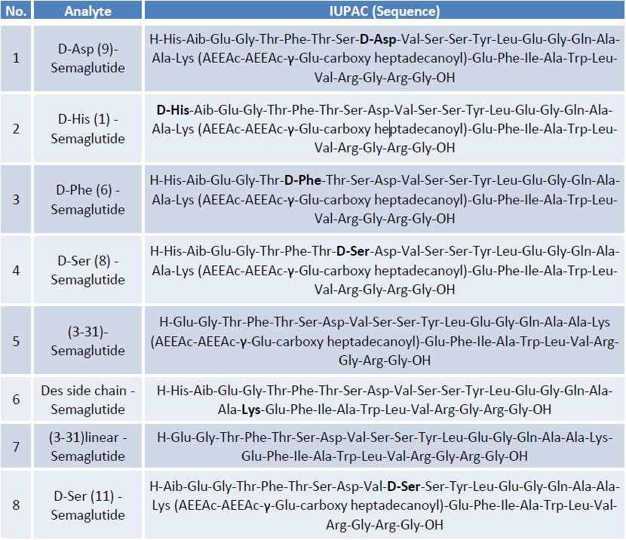Viewport: 626px width, 540px height.
Task: Select the row number 2 cell
Action: pos(16,129)
